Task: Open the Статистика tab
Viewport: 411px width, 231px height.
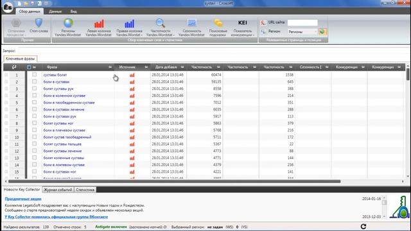Action: pos(85,190)
